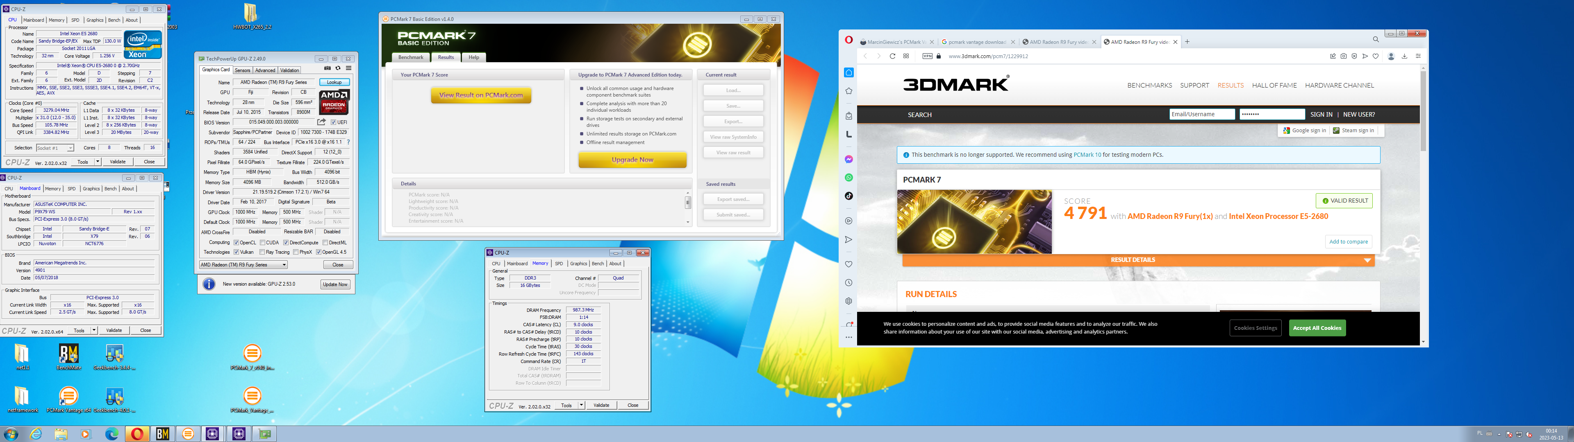The height and width of the screenshot is (442, 1574).
Task: Toggle the CUDA checkbox
Action: (263, 243)
